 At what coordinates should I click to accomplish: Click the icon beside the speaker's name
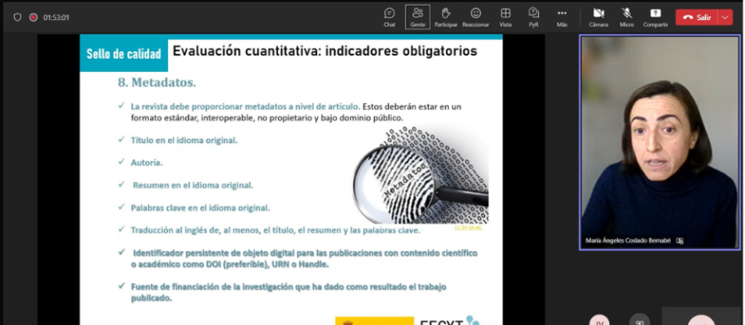pos(679,241)
